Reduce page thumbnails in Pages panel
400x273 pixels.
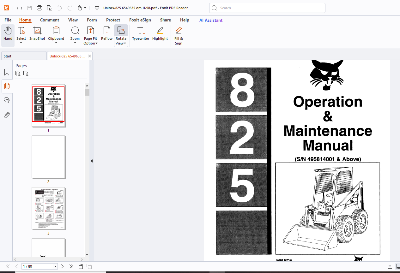[x=26, y=74]
